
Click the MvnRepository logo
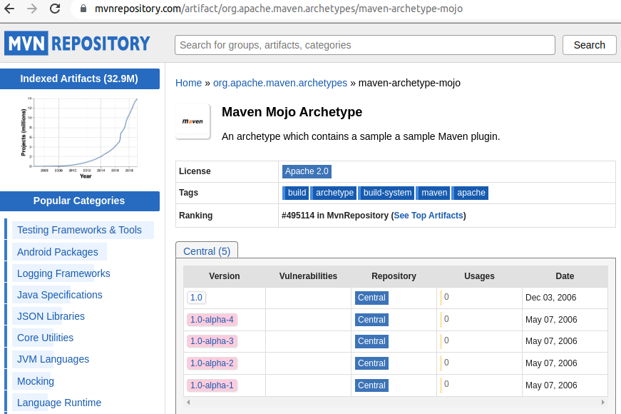click(76, 43)
